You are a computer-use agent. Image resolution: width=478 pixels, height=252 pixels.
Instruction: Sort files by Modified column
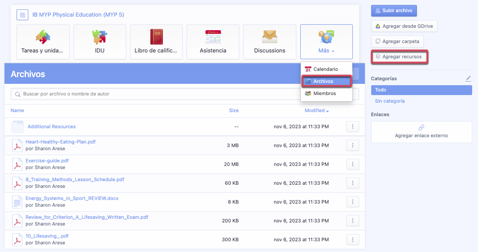click(316, 110)
